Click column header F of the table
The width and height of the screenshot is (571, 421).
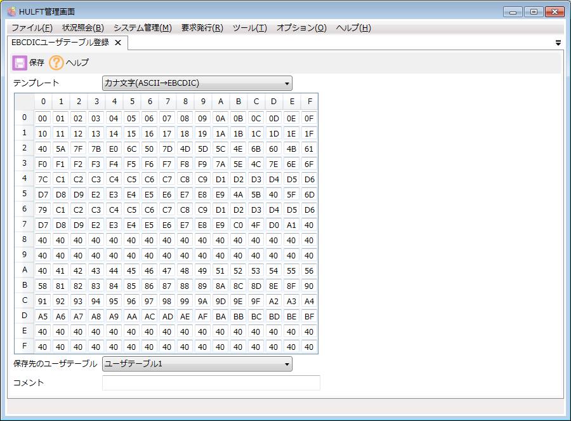309,102
